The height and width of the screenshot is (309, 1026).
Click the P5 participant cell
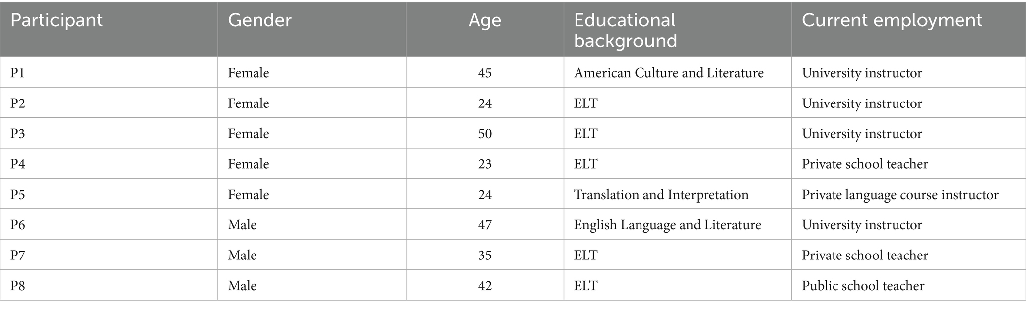18,195
